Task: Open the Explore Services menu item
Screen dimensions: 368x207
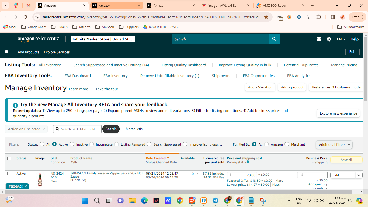Action: click(x=57, y=52)
